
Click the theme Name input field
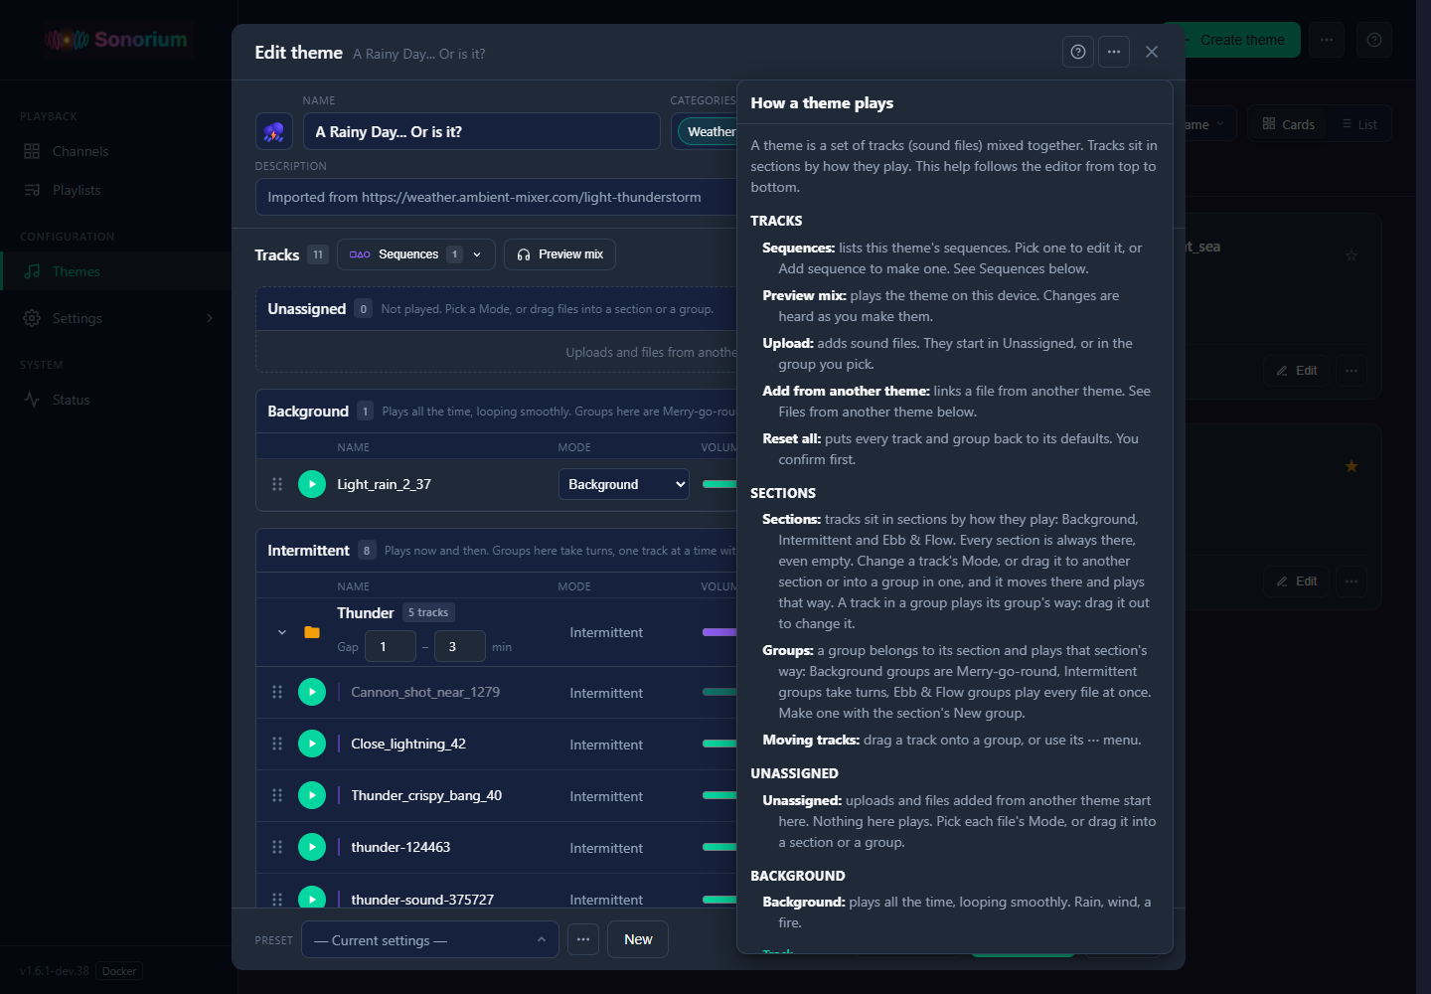482,131
